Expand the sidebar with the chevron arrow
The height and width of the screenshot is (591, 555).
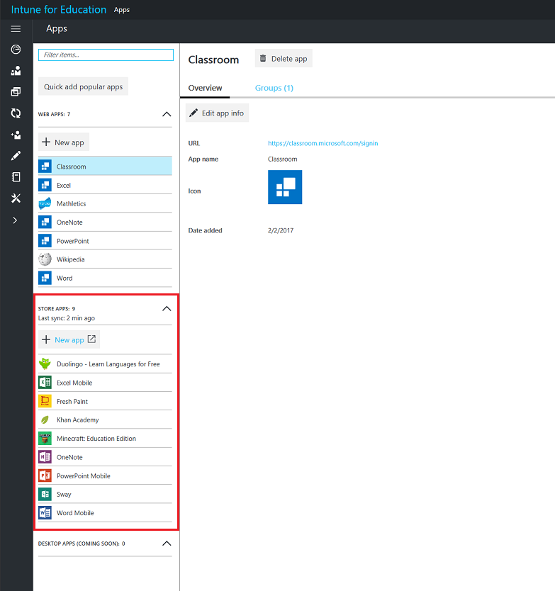15,220
